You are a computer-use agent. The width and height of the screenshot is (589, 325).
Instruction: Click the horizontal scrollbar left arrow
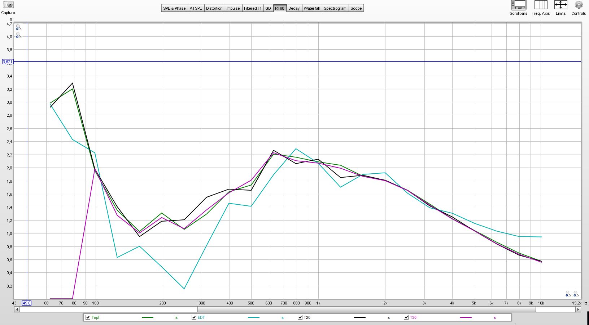(x=17, y=309)
